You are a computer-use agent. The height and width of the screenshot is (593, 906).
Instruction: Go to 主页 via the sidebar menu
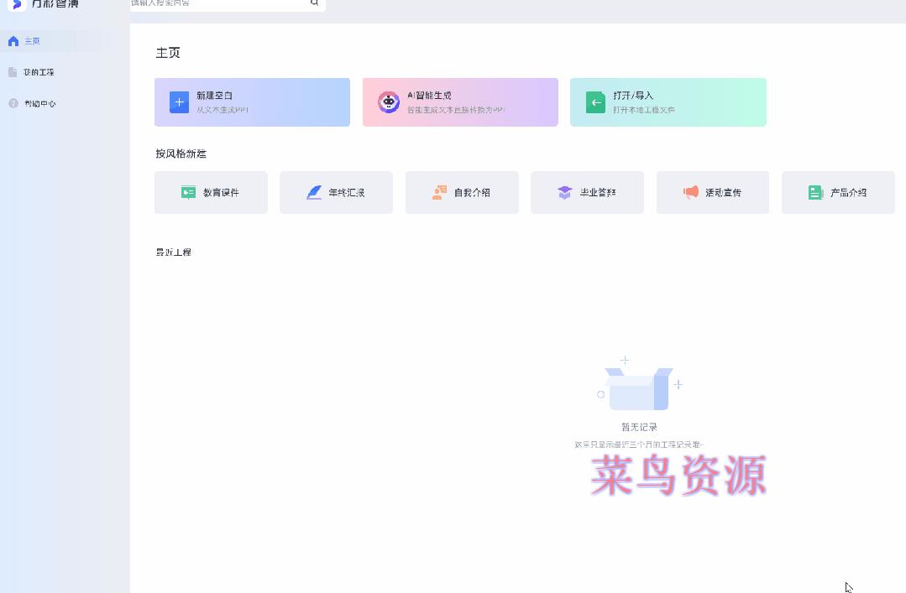(x=32, y=40)
